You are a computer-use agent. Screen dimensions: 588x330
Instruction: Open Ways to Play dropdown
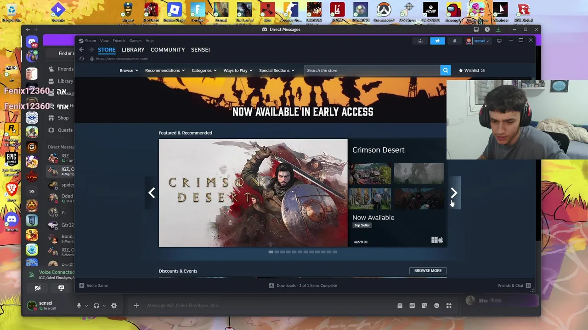[x=238, y=70]
